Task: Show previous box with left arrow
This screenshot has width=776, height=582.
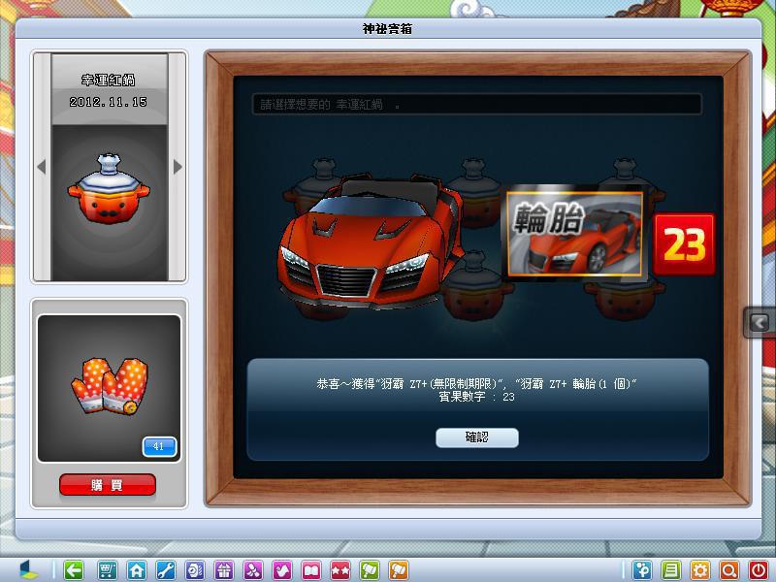Action: (x=42, y=167)
